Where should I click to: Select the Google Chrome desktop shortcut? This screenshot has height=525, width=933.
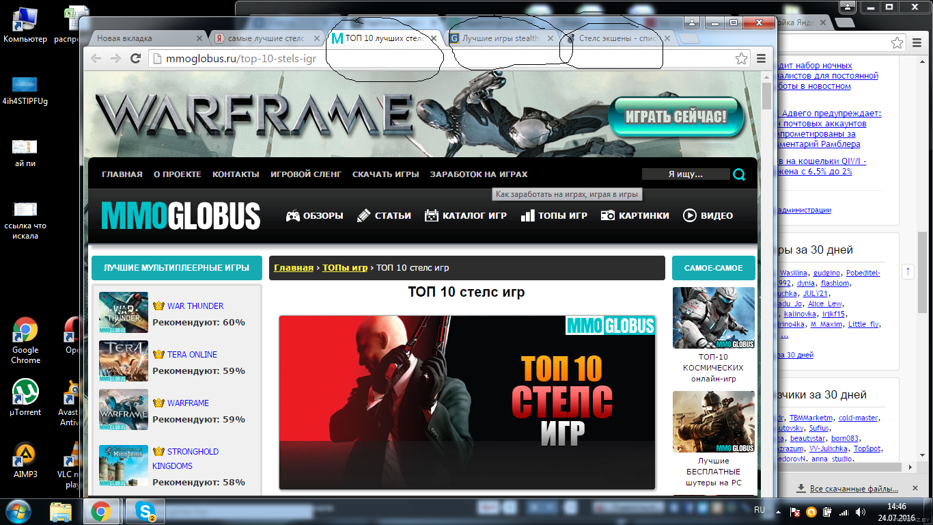[x=26, y=340]
